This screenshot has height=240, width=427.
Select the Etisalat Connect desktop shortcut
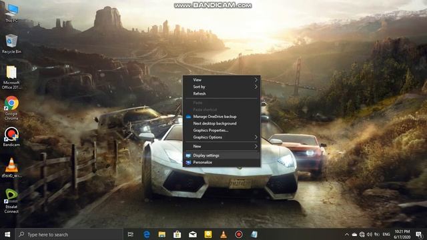11,201
